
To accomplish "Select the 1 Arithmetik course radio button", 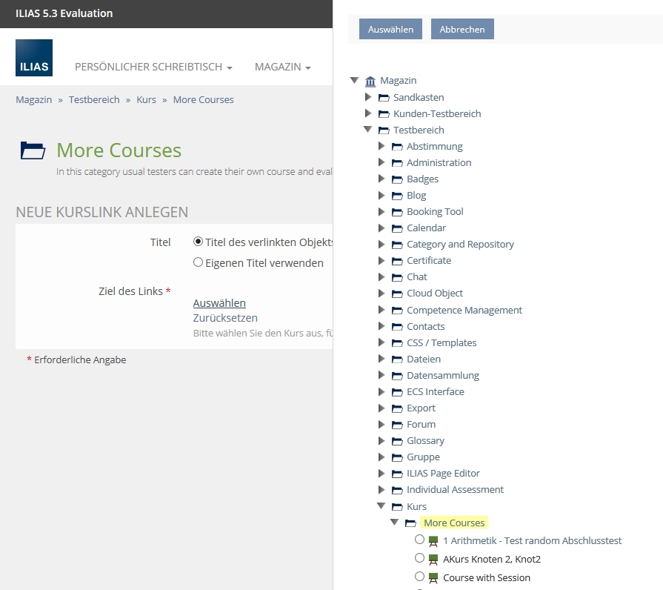I will coord(420,540).
